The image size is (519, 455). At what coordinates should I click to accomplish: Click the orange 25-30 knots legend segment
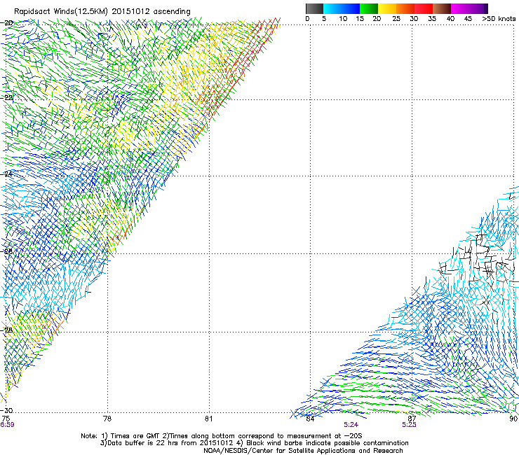pos(405,8)
